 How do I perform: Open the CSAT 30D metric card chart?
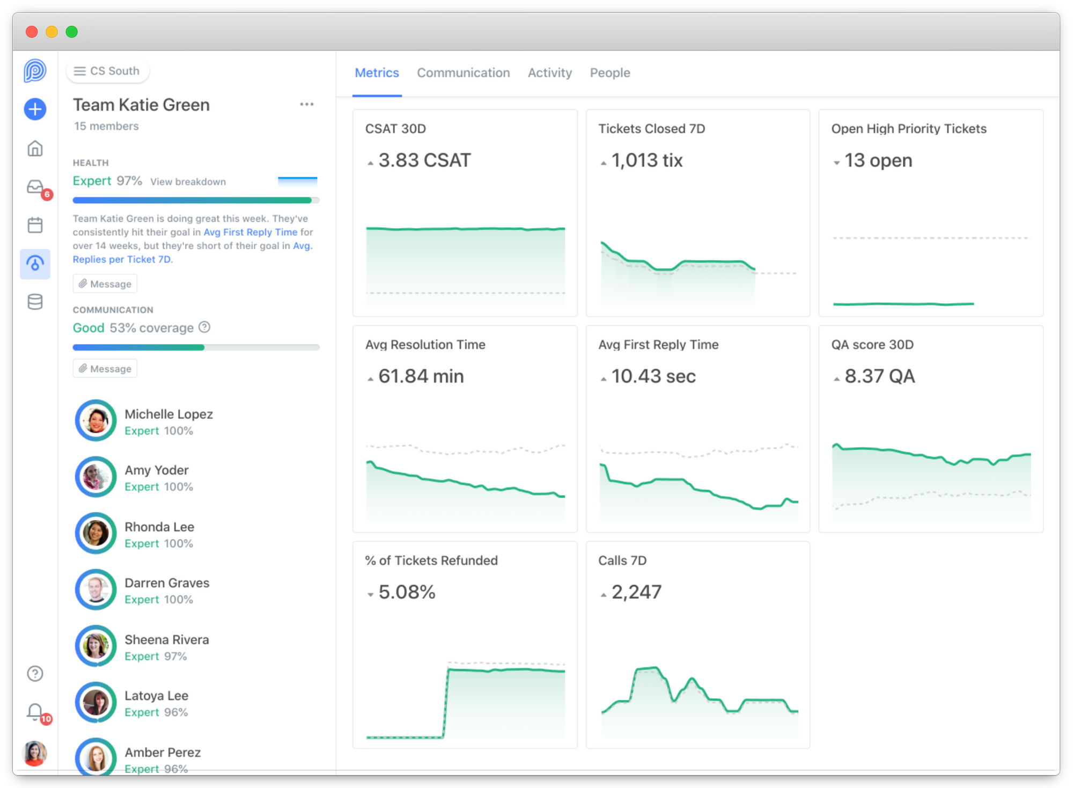pyautogui.click(x=465, y=266)
